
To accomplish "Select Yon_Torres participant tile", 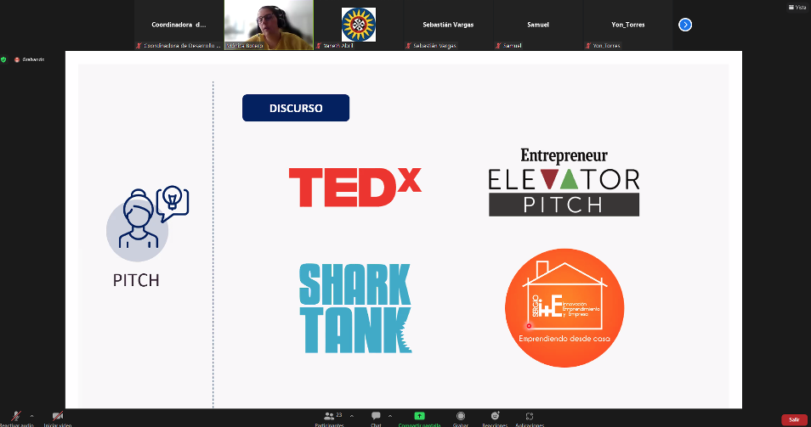I will tap(627, 25).
